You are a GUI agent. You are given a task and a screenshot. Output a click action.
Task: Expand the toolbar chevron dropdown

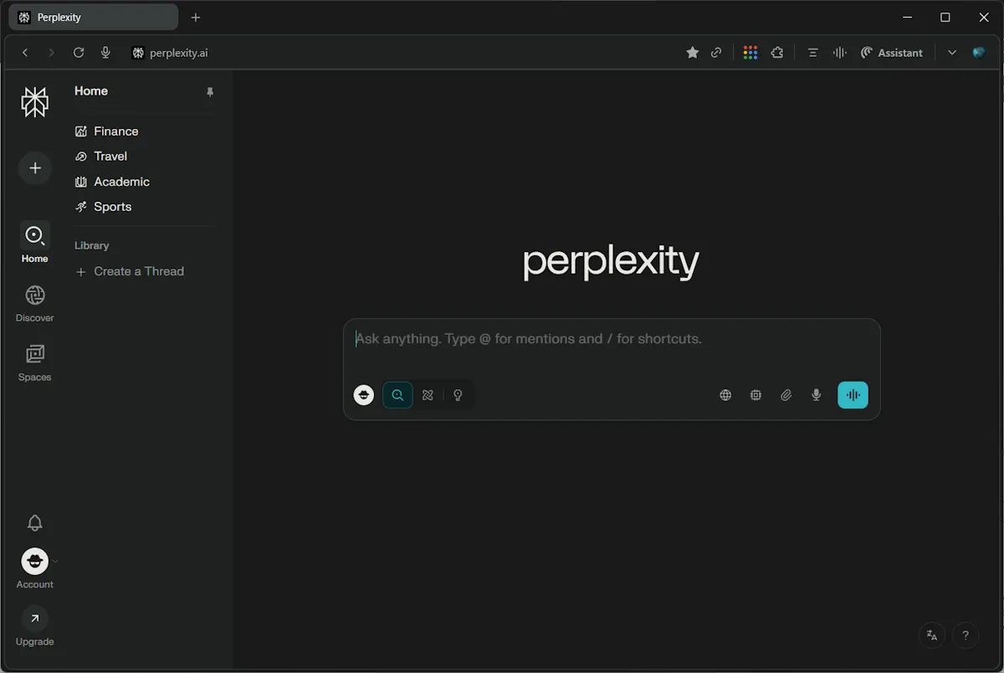(x=952, y=53)
